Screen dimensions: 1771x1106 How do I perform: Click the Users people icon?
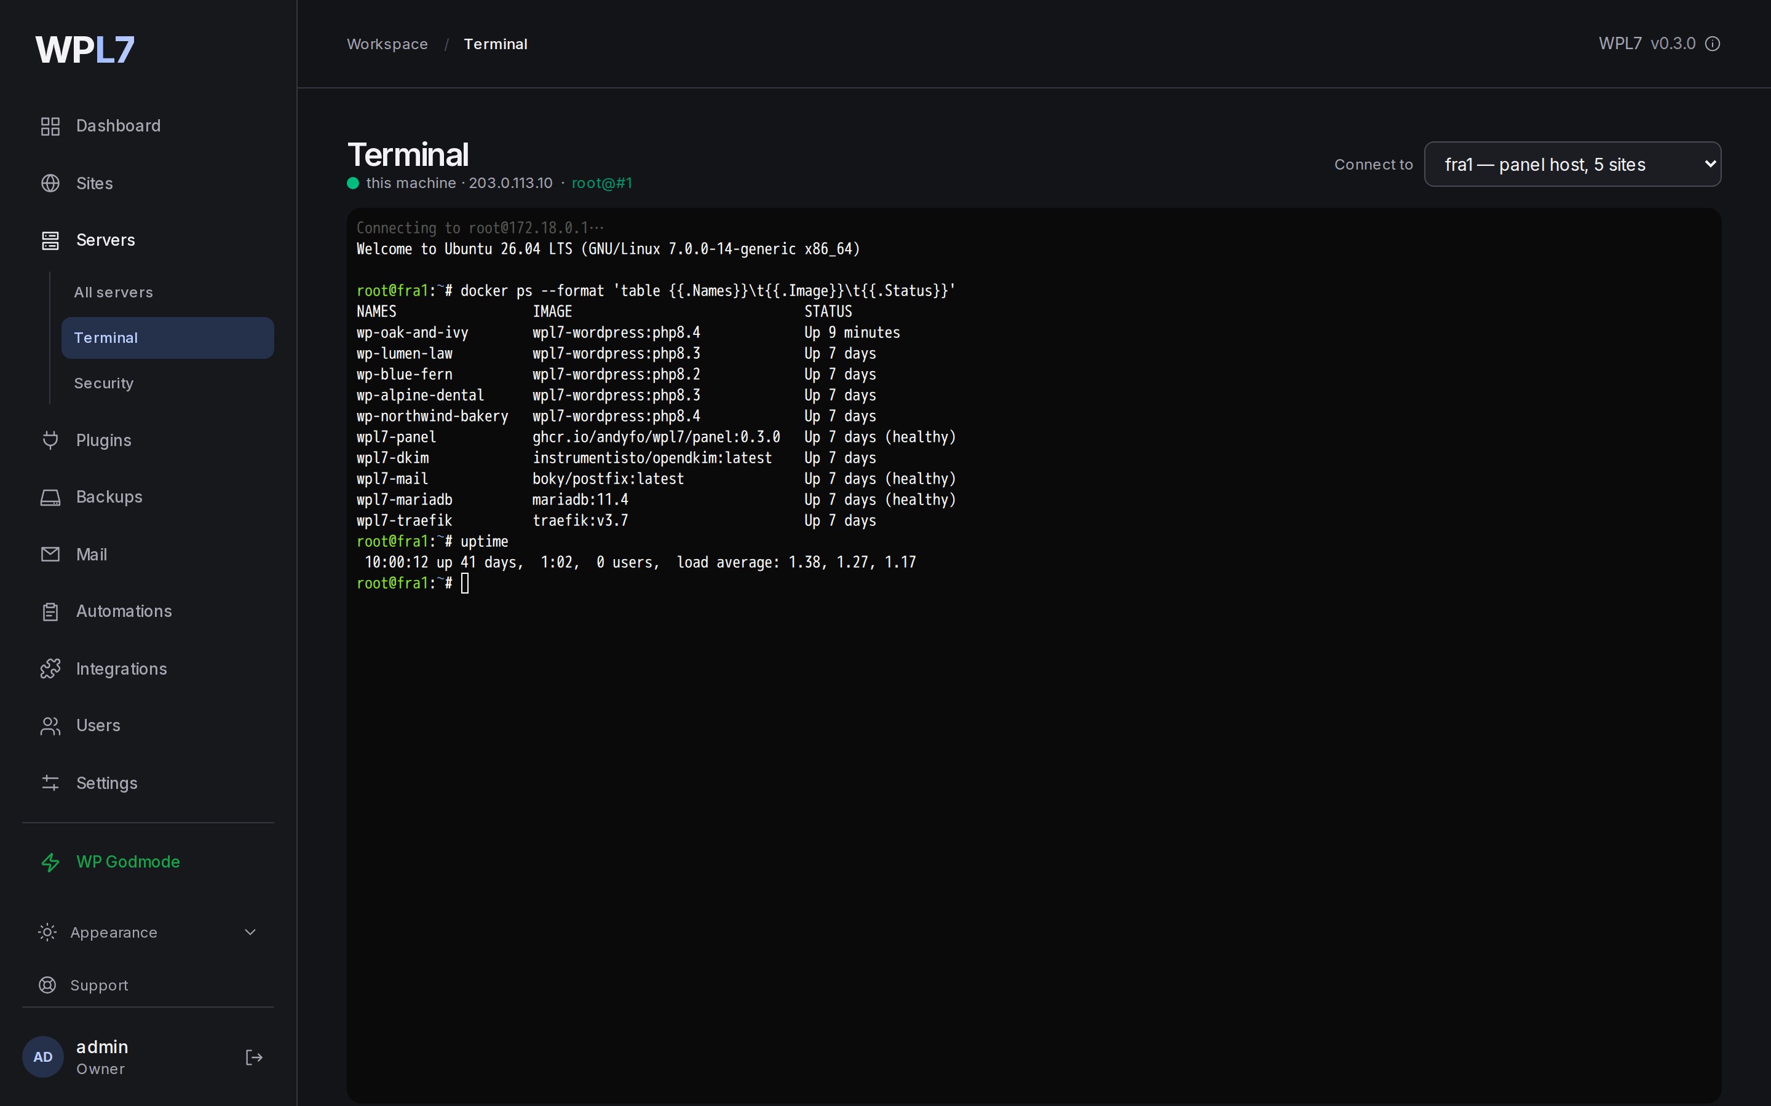(50, 726)
